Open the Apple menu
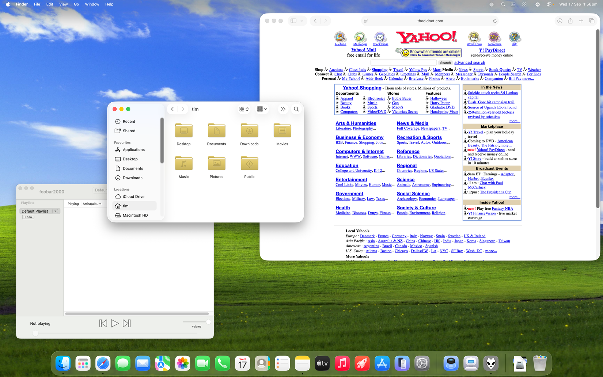603x377 pixels. click(x=8, y=4)
